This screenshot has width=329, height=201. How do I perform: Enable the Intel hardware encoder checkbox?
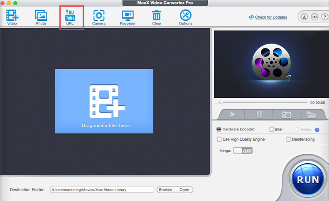coord(272,129)
